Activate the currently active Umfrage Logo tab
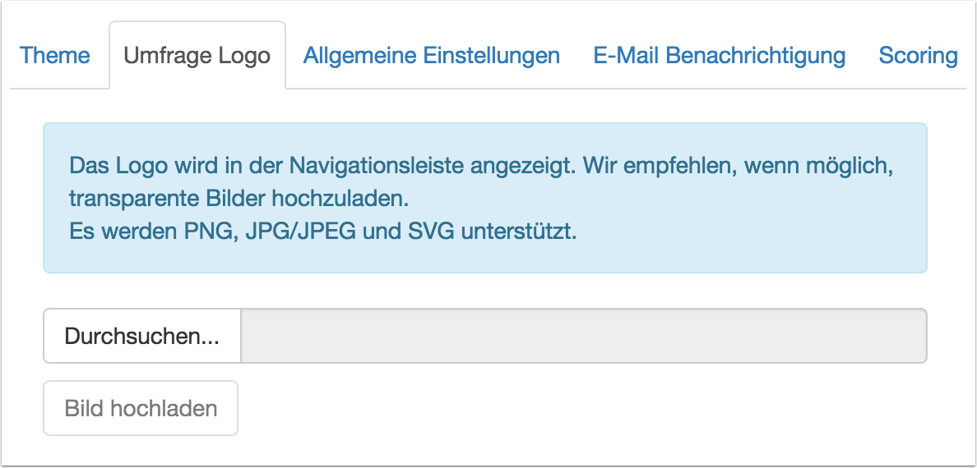The width and height of the screenshot is (977, 468). (x=197, y=56)
